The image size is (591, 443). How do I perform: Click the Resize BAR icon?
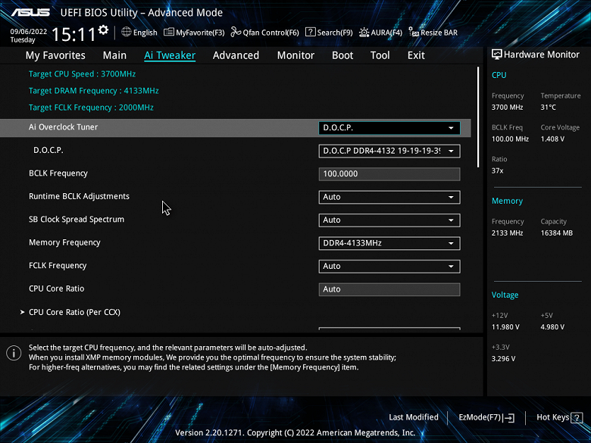click(414, 32)
